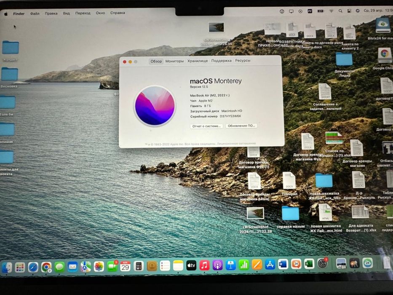Open the Photos app in Dock

click(99, 267)
